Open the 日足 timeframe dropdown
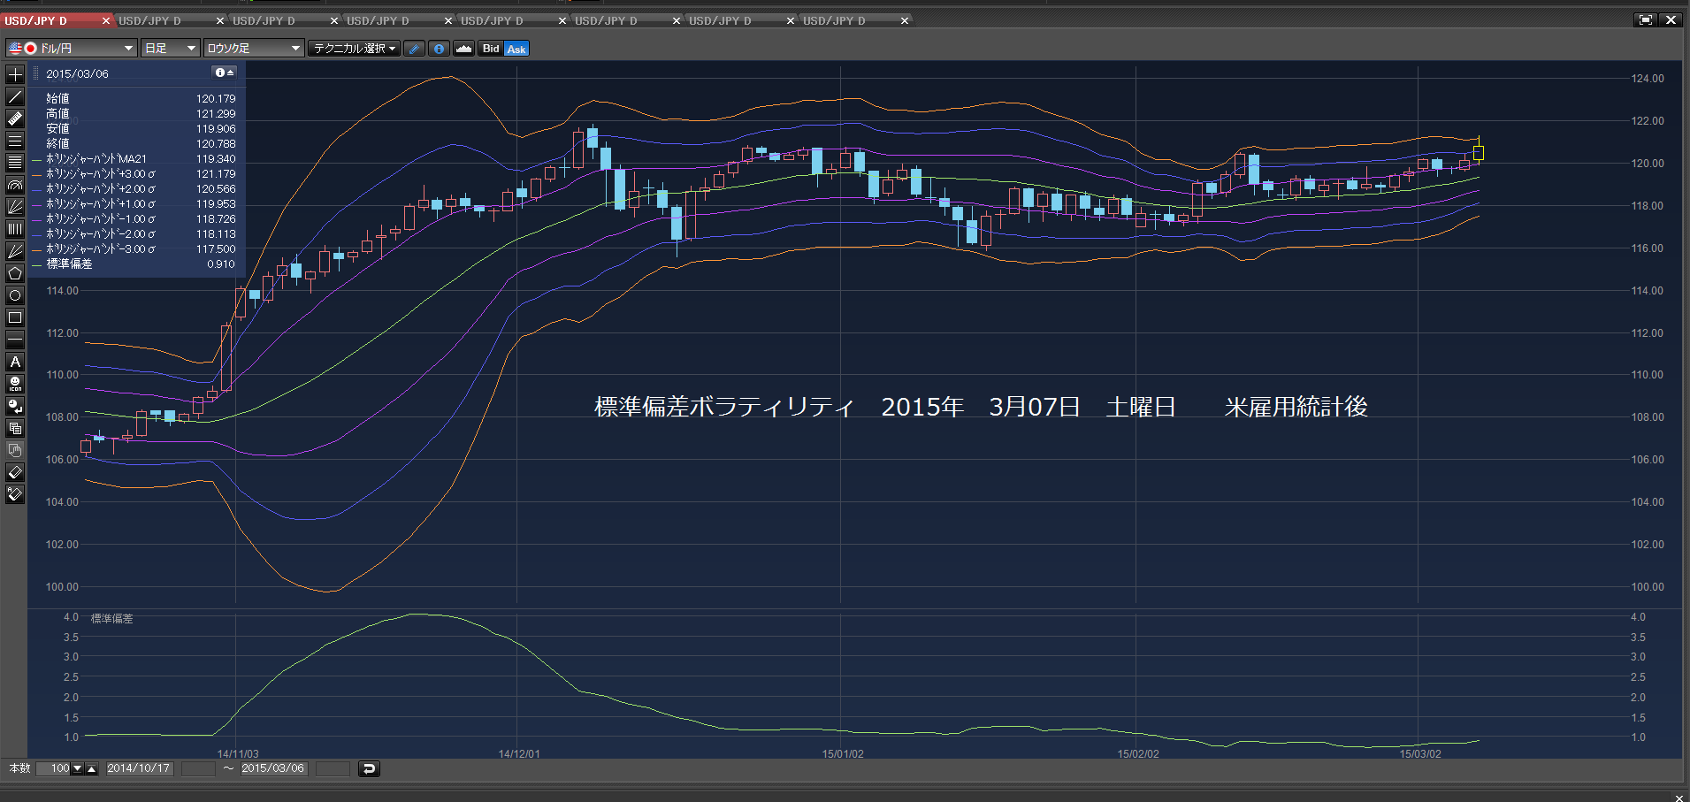The height and width of the screenshot is (802, 1690). 170,48
